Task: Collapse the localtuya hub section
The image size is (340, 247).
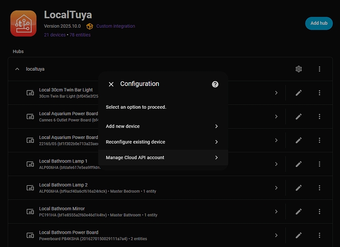Action: (x=17, y=69)
